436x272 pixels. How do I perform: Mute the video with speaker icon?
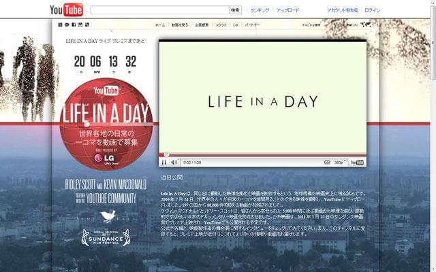click(174, 163)
